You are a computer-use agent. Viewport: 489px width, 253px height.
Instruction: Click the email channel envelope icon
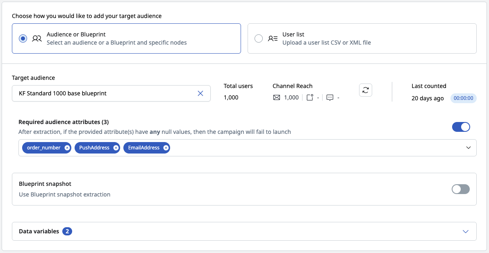click(277, 97)
